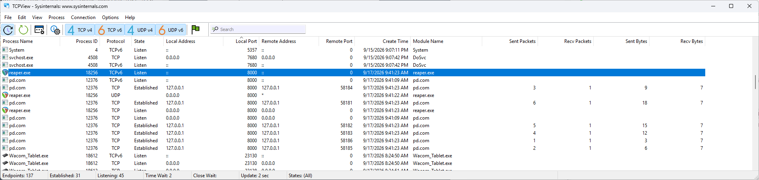Toggle the TCP v6 filter
759x180 pixels.
click(x=110, y=30)
